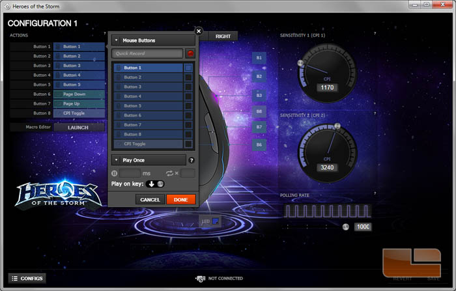Toggle the Play on key switch
The width and height of the screenshot is (456, 291).
tap(155, 184)
